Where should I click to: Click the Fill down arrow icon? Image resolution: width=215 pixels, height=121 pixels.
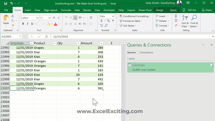176,21
